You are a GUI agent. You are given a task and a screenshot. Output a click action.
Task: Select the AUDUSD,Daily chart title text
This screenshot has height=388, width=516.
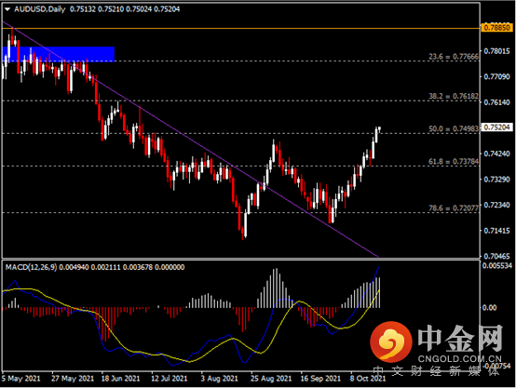pyautogui.click(x=40, y=9)
